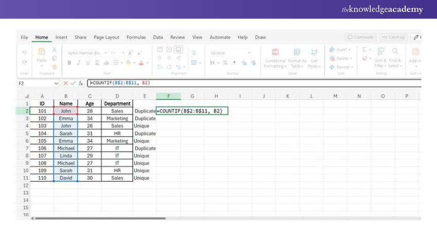Toggle bold formatting
The width and height of the screenshot is (437, 231).
pos(69,63)
